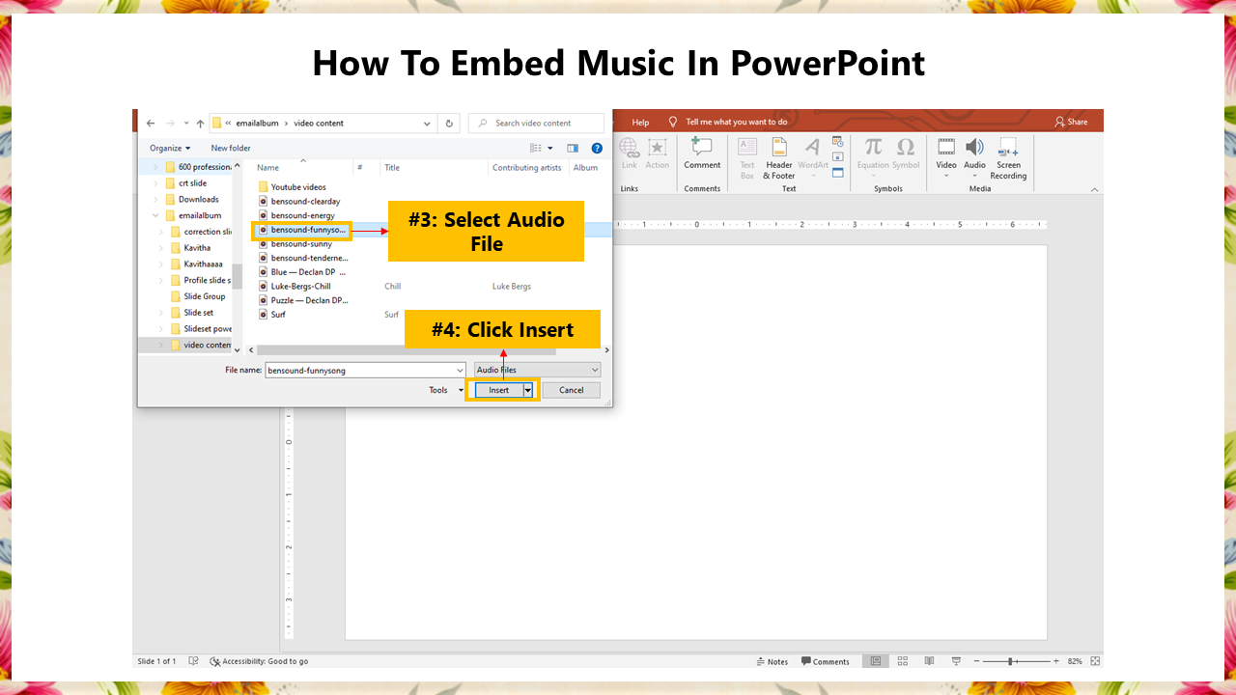Cancel the file dialog
Image resolution: width=1236 pixels, height=695 pixels.
(572, 390)
